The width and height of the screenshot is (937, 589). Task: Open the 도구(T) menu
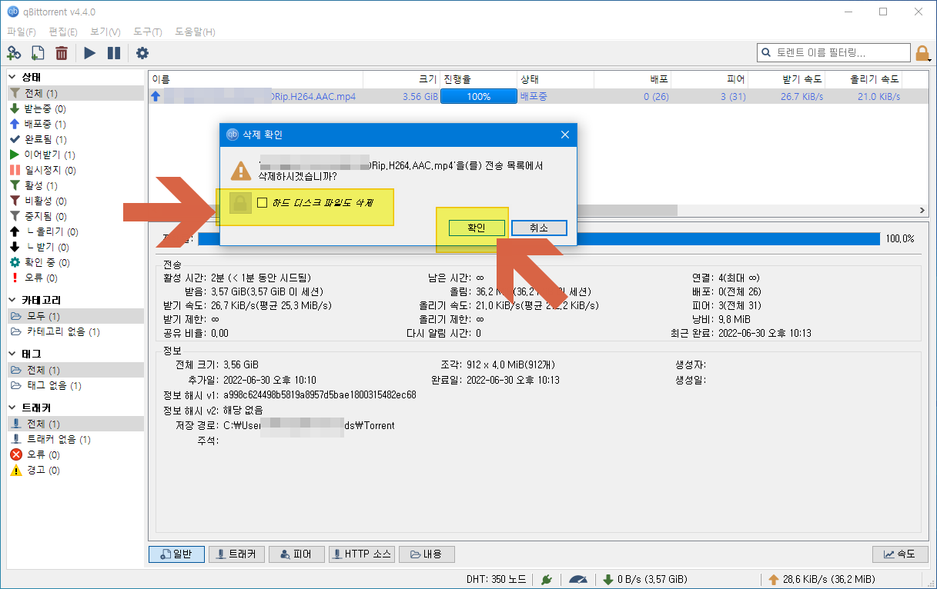tap(147, 32)
